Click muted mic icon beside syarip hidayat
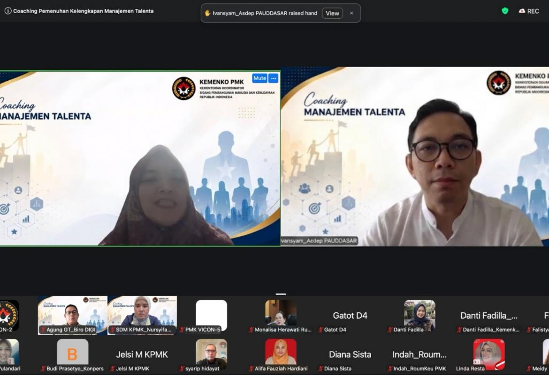Image resolution: width=549 pixels, height=375 pixels. point(182,368)
